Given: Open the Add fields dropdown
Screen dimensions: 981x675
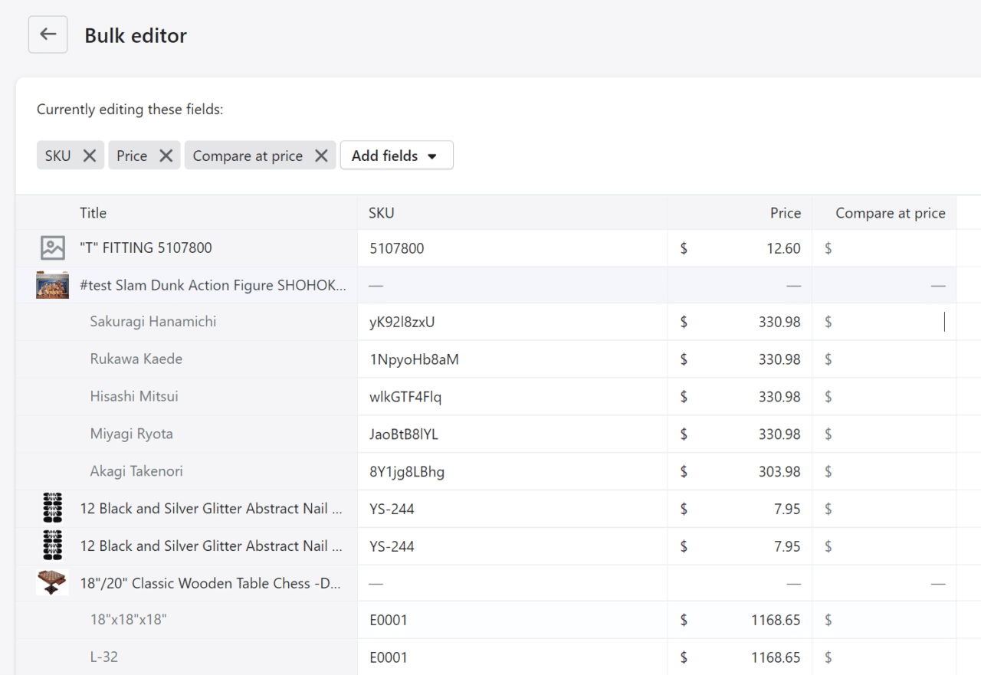Looking at the screenshot, I should [x=396, y=155].
